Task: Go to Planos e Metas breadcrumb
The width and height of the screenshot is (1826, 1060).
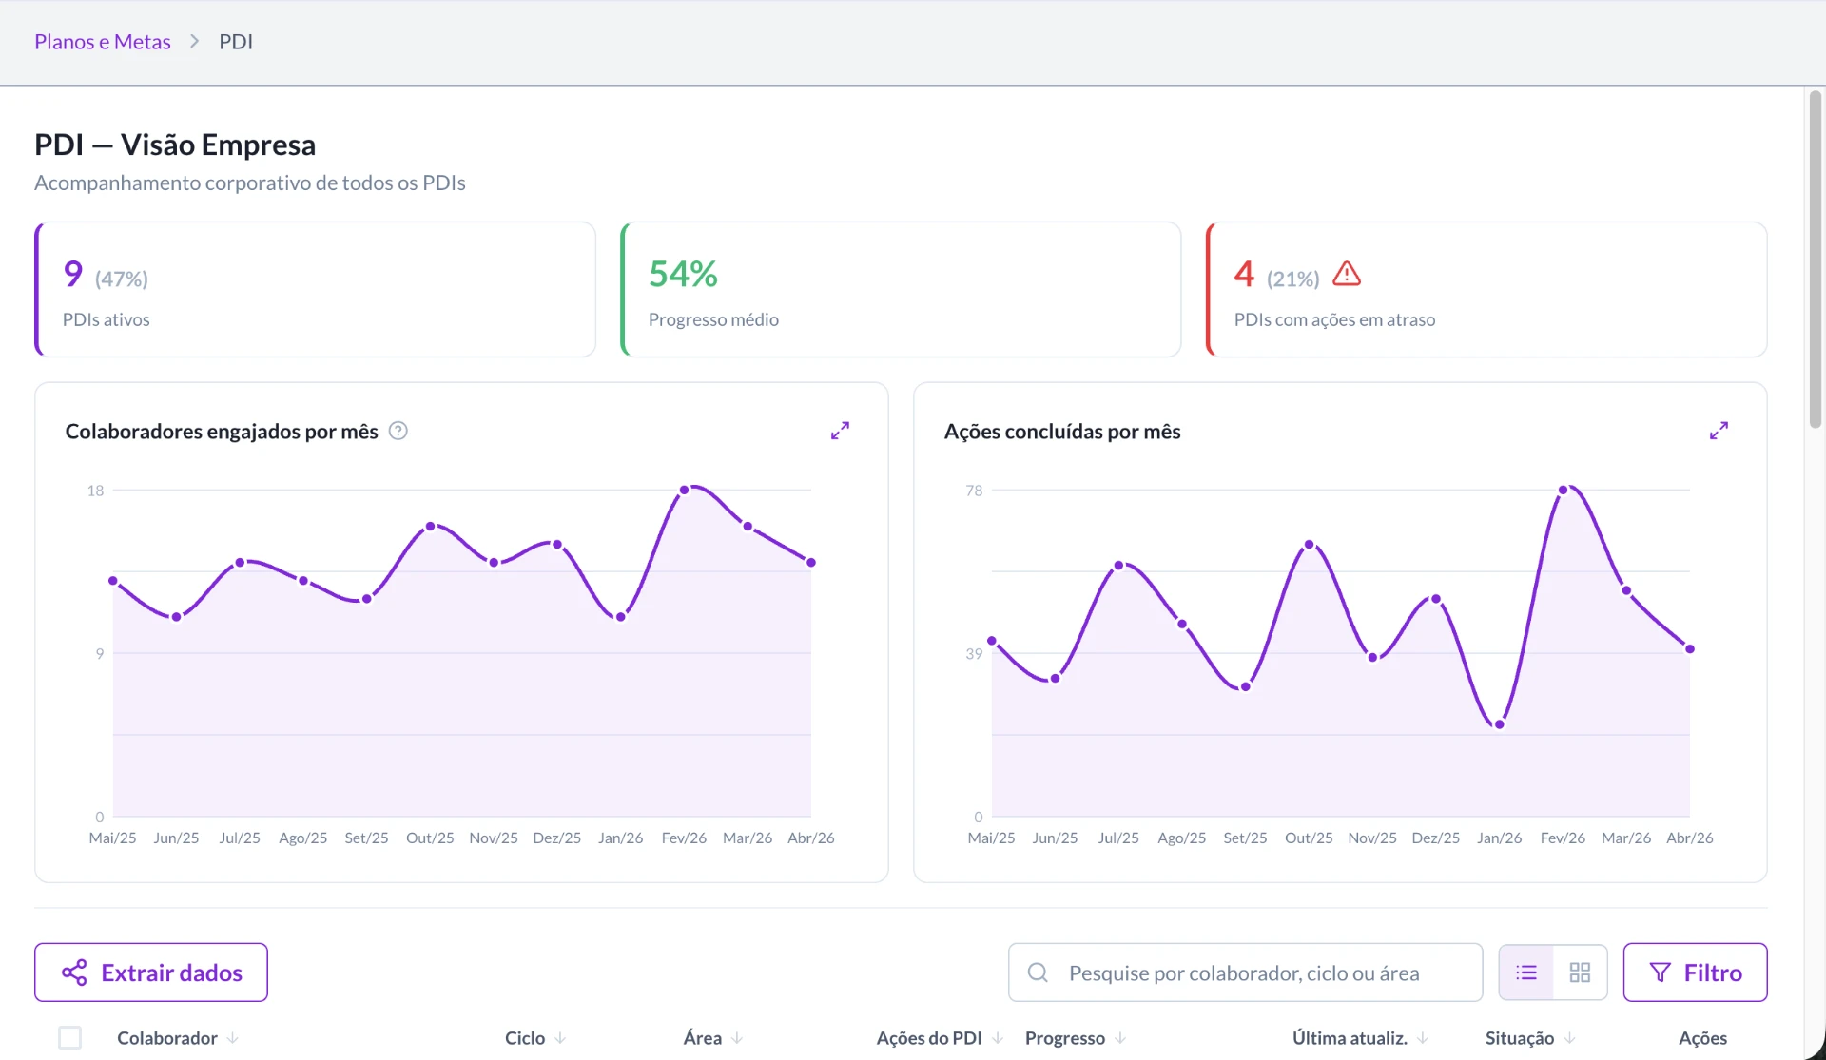Action: [x=103, y=42]
